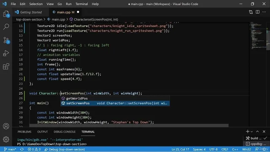Click the horizontal editor scrollbar
270x152 pixels.
point(129,125)
